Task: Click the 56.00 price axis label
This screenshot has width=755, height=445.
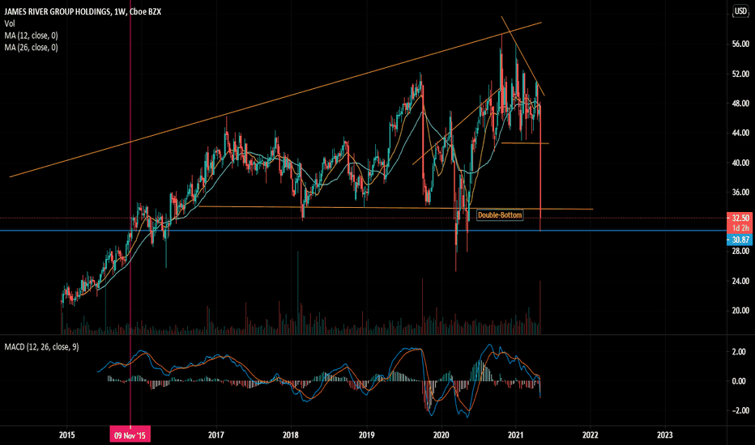Action: tap(740, 44)
